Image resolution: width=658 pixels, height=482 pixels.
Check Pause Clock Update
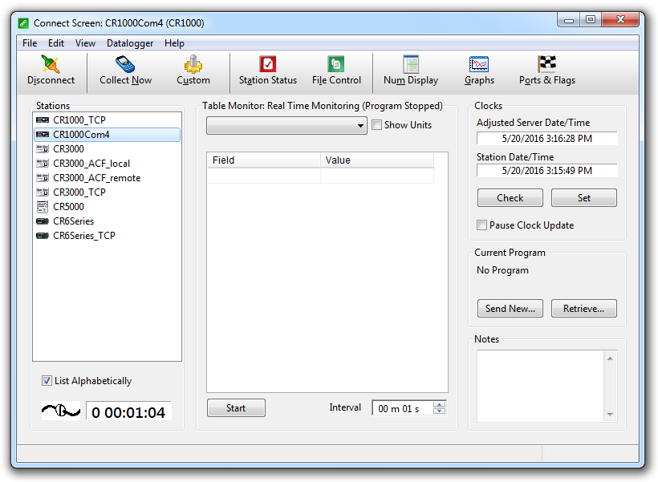[x=481, y=225]
